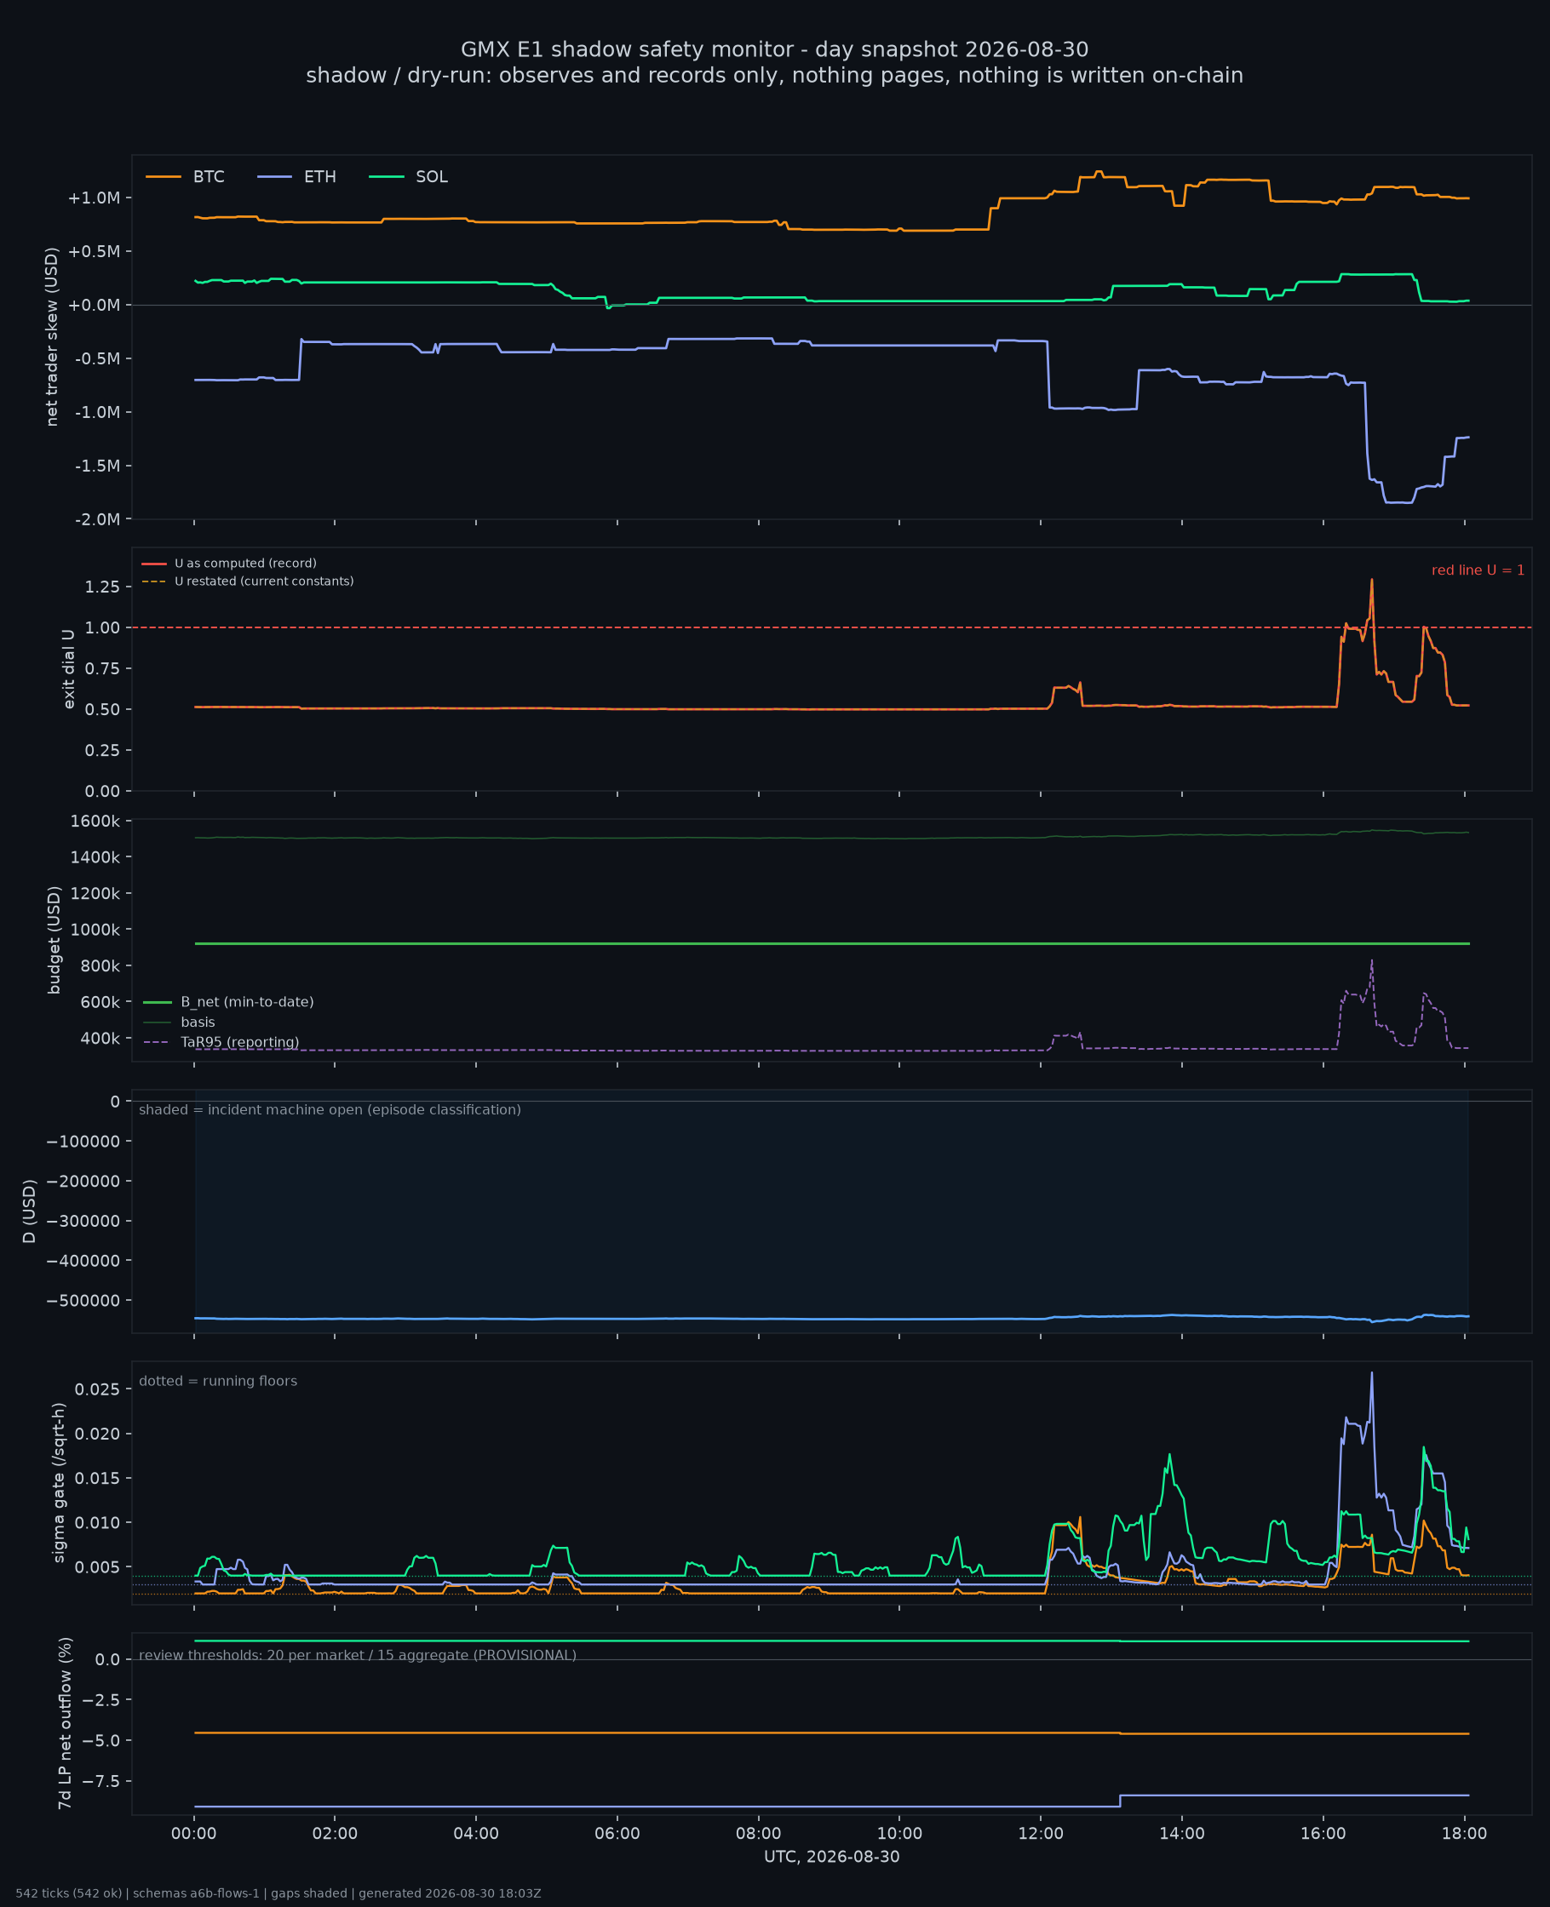This screenshot has height=1907, width=1550.
Task: Click the '−500000' D axis tick
Action: tap(83, 1301)
